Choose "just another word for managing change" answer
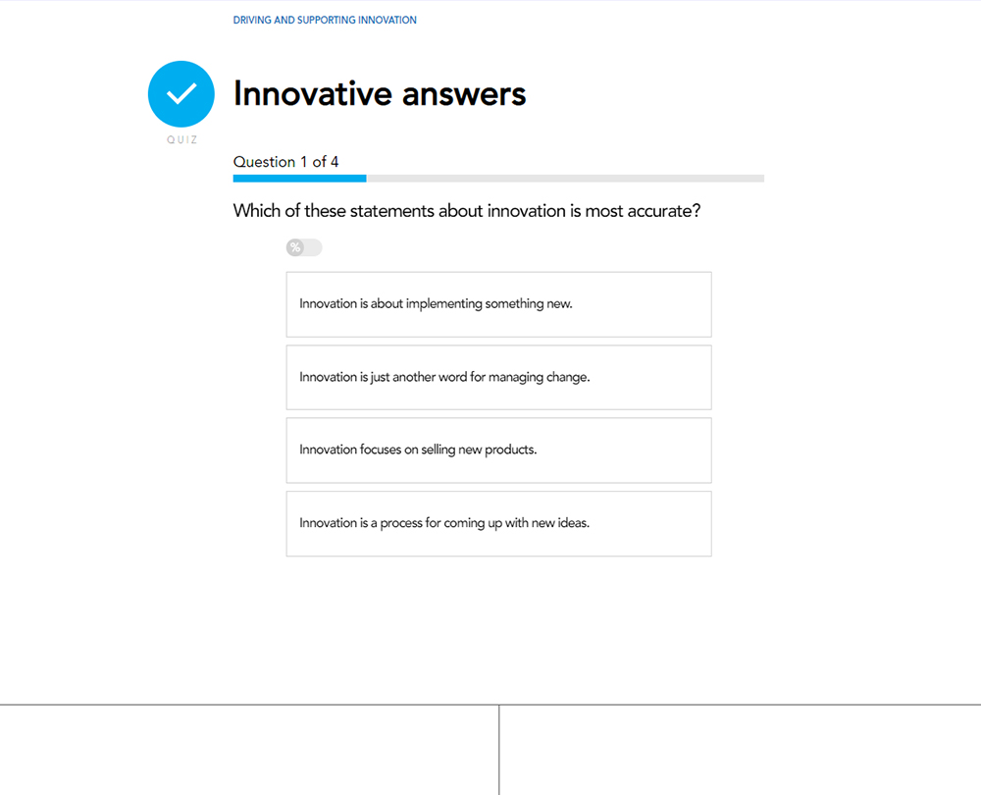 coord(498,377)
